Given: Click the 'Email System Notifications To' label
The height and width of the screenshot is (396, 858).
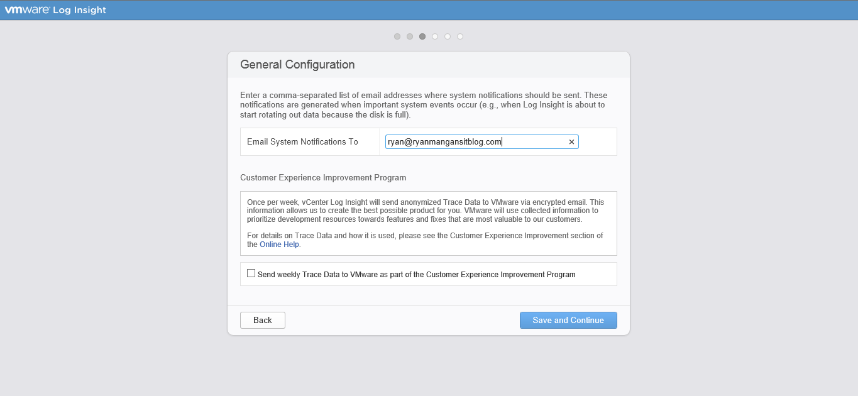Looking at the screenshot, I should pyautogui.click(x=302, y=142).
